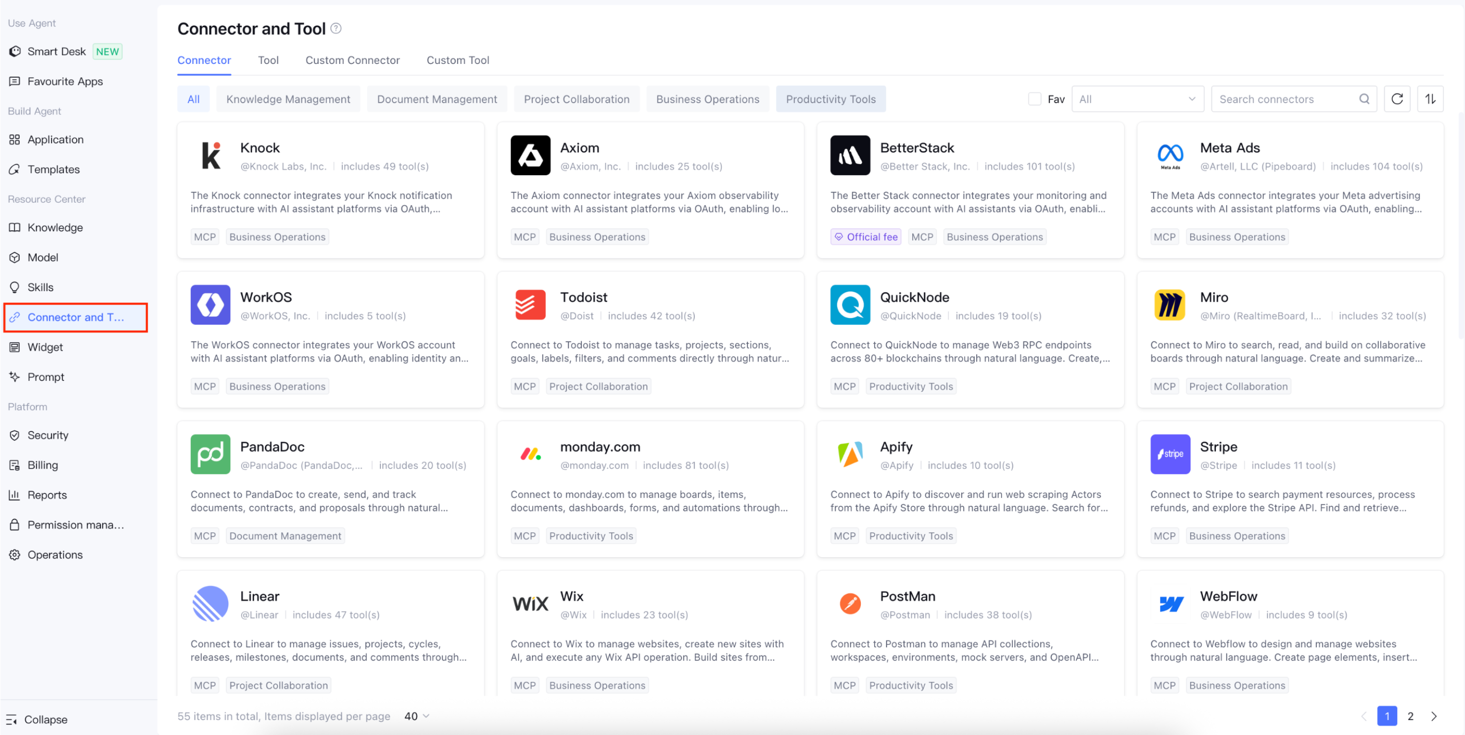This screenshot has width=1465, height=735.
Task: Go to next page arrow
Action: (x=1434, y=716)
